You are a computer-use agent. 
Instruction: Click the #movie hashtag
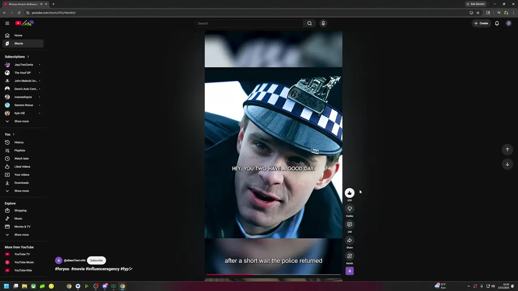[78, 269]
